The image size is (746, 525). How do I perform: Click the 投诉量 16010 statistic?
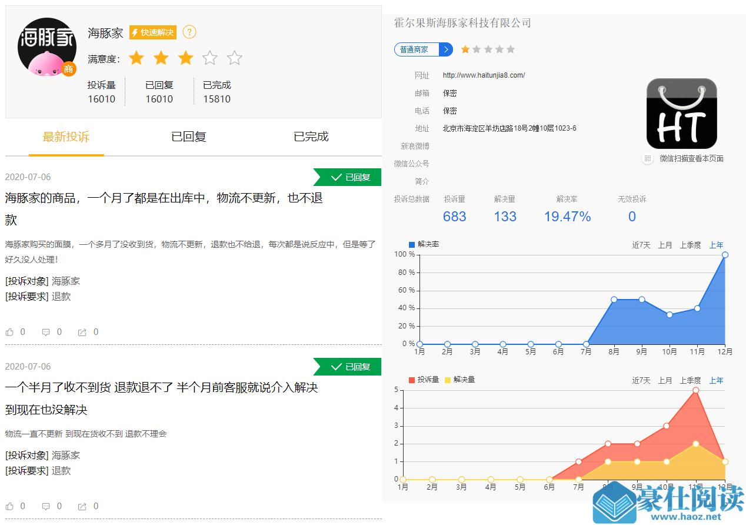pos(102,92)
